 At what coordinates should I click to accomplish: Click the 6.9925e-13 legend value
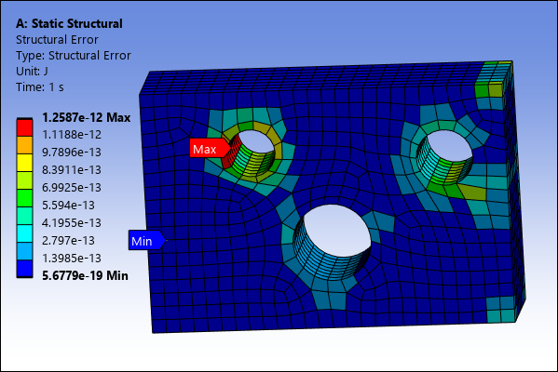tap(72, 187)
